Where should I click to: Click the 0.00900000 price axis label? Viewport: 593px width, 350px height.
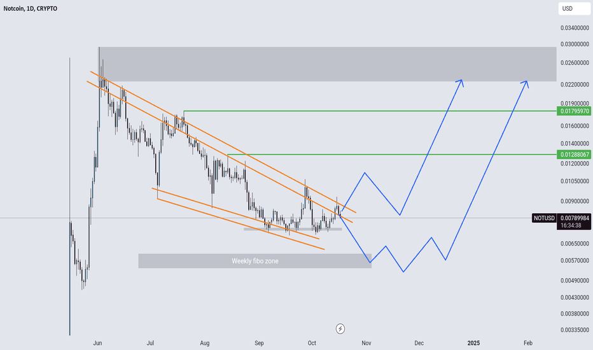point(575,201)
